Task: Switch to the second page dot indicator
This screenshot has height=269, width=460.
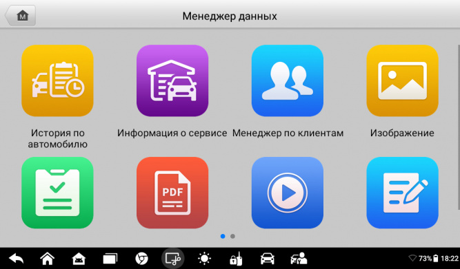Action: [x=232, y=236]
